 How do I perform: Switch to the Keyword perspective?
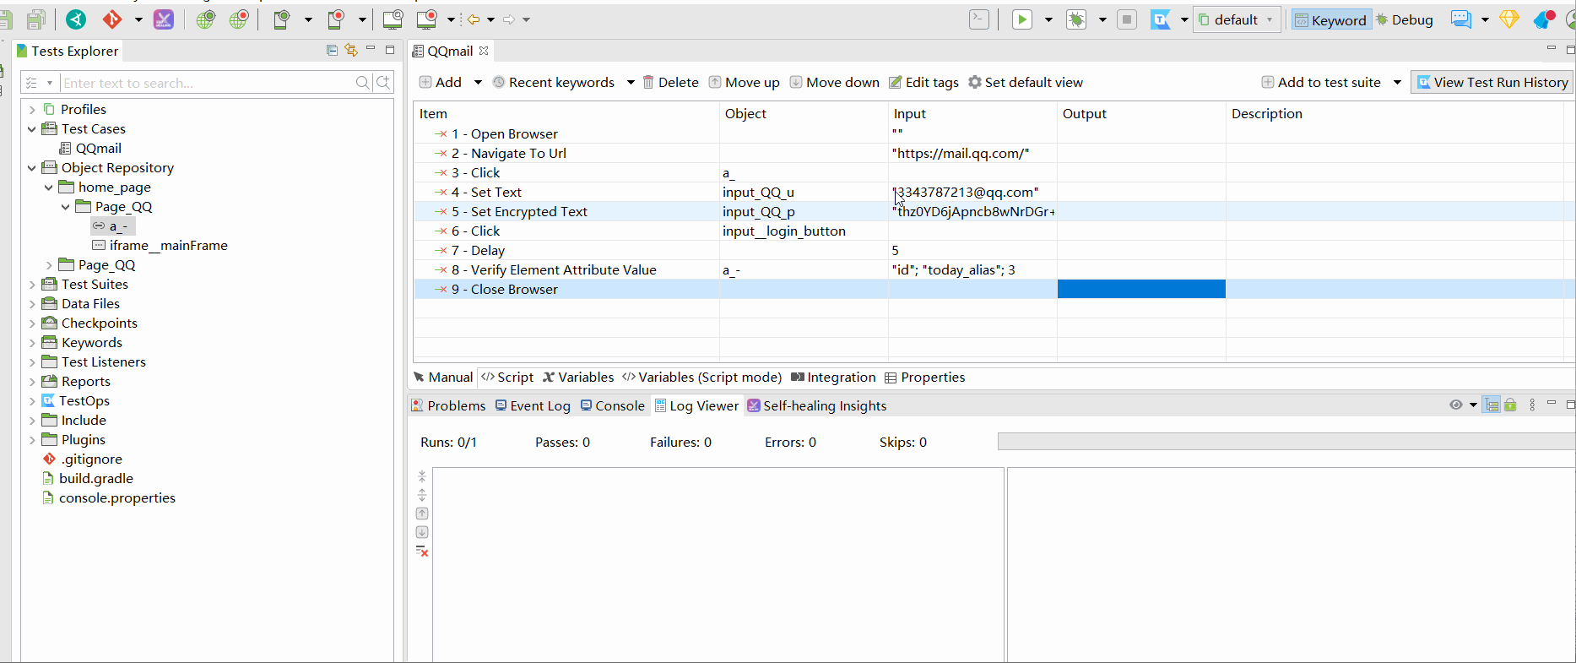click(1330, 20)
